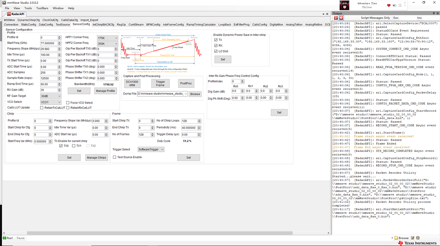The height and width of the screenshot is (246, 440).
Task: Enable TX dynamic power save checkbox
Action: (x=216, y=40)
